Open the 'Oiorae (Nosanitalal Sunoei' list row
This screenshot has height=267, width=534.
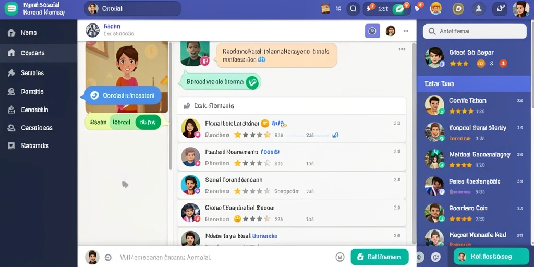(292, 213)
